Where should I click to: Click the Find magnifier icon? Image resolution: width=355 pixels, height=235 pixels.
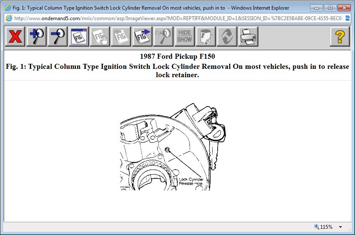point(163,37)
